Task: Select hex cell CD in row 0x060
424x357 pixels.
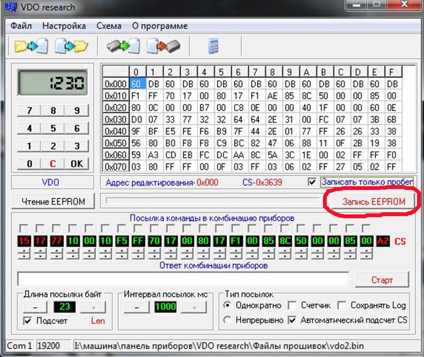Action: coord(172,155)
